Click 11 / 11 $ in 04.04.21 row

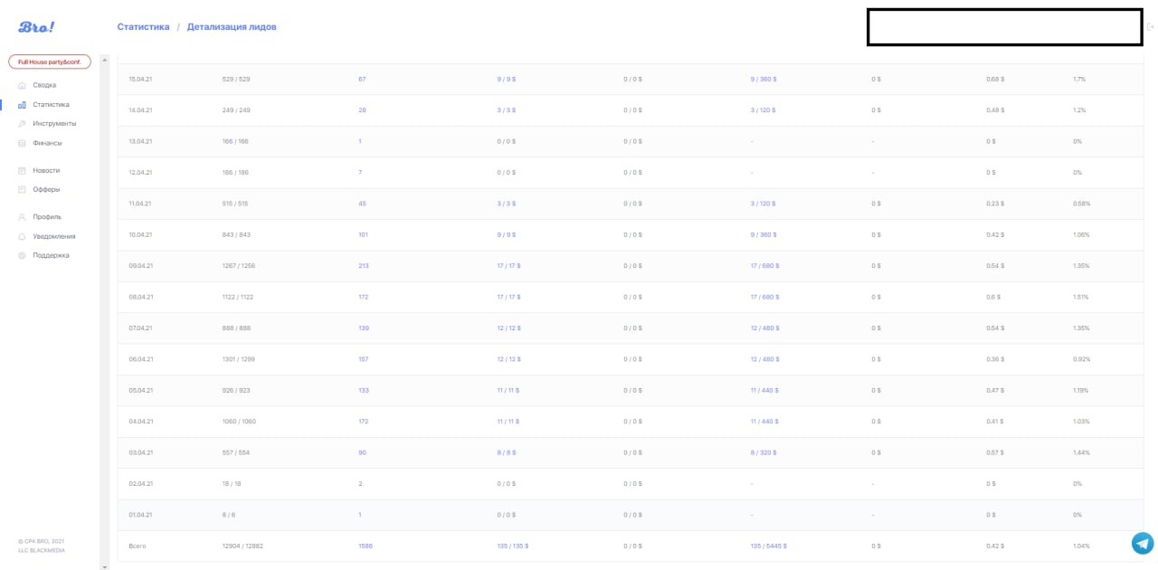pos(509,422)
